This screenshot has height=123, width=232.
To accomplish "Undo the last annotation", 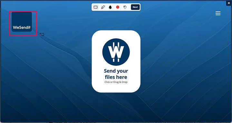I will click(x=125, y=7).
